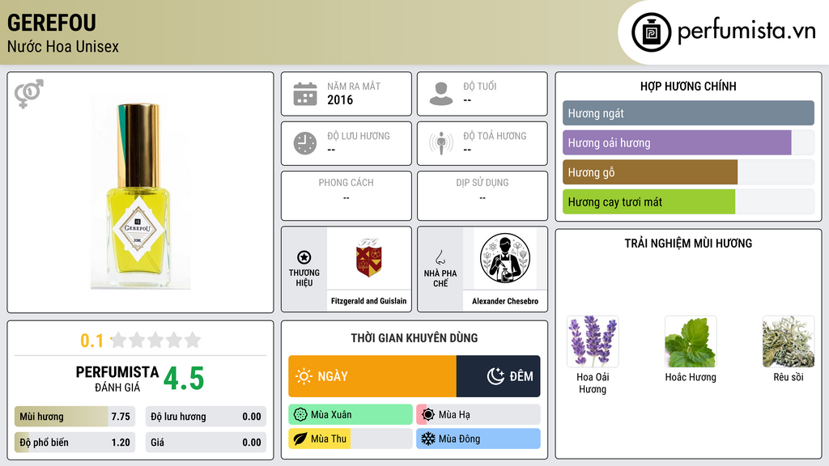Open the Alexander Chesebro perfumer link
The width and height of the screenshot is (829, 466).
click(505, 301)
